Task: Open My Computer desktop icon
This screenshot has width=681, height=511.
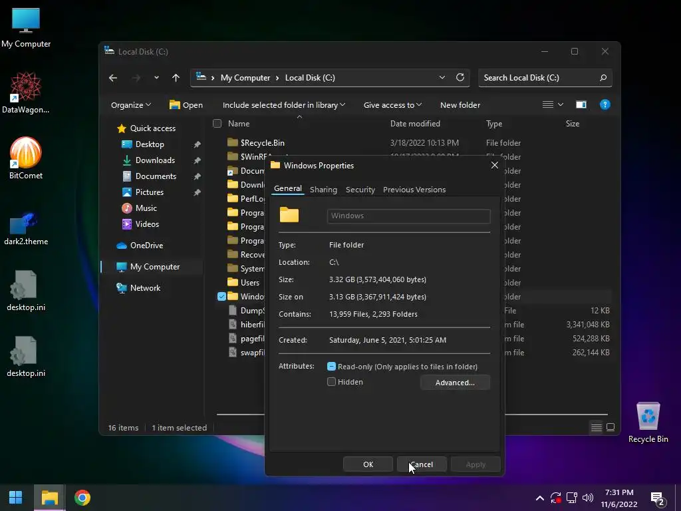Action: click(x=26, y=27)
